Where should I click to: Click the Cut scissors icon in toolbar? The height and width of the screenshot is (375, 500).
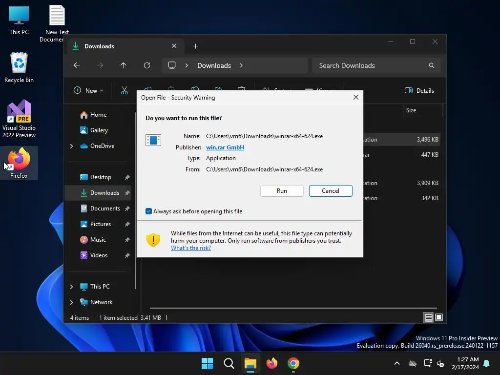click(x=125, y=90)
